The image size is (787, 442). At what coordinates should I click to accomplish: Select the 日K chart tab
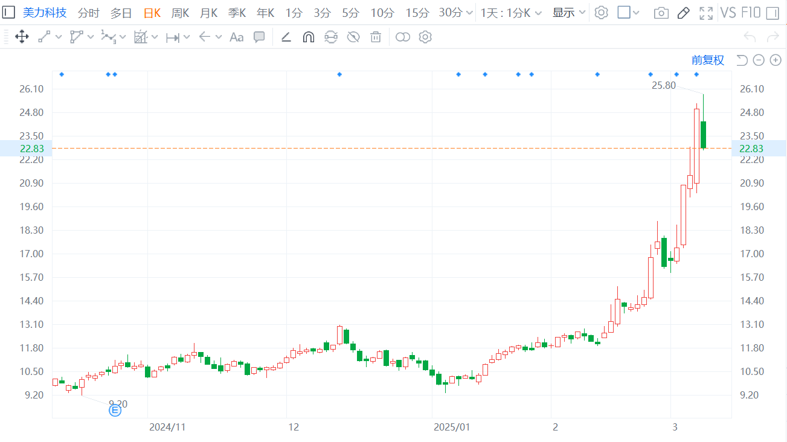[x=152, y=13]
